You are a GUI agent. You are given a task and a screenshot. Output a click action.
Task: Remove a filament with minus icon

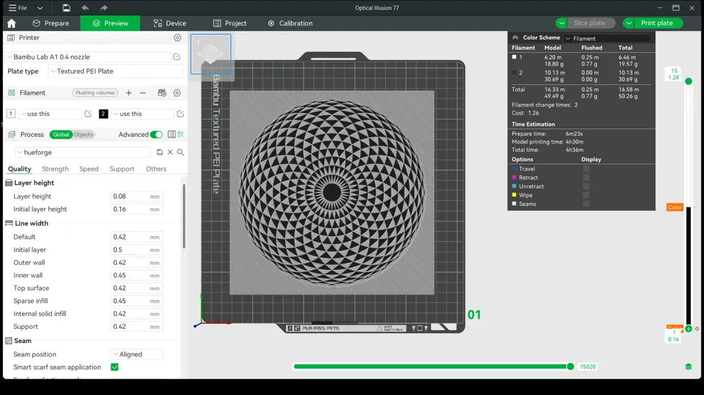(143, 93)
